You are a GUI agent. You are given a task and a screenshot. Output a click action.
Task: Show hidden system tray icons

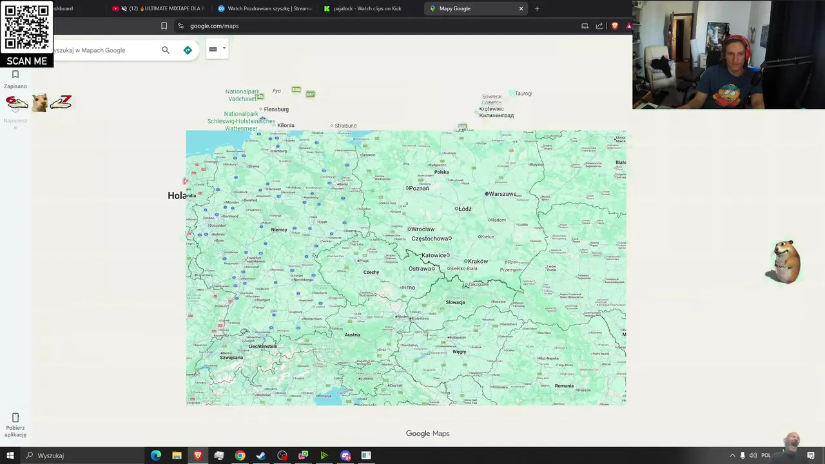pyautogui.click(x=732, y=456)
